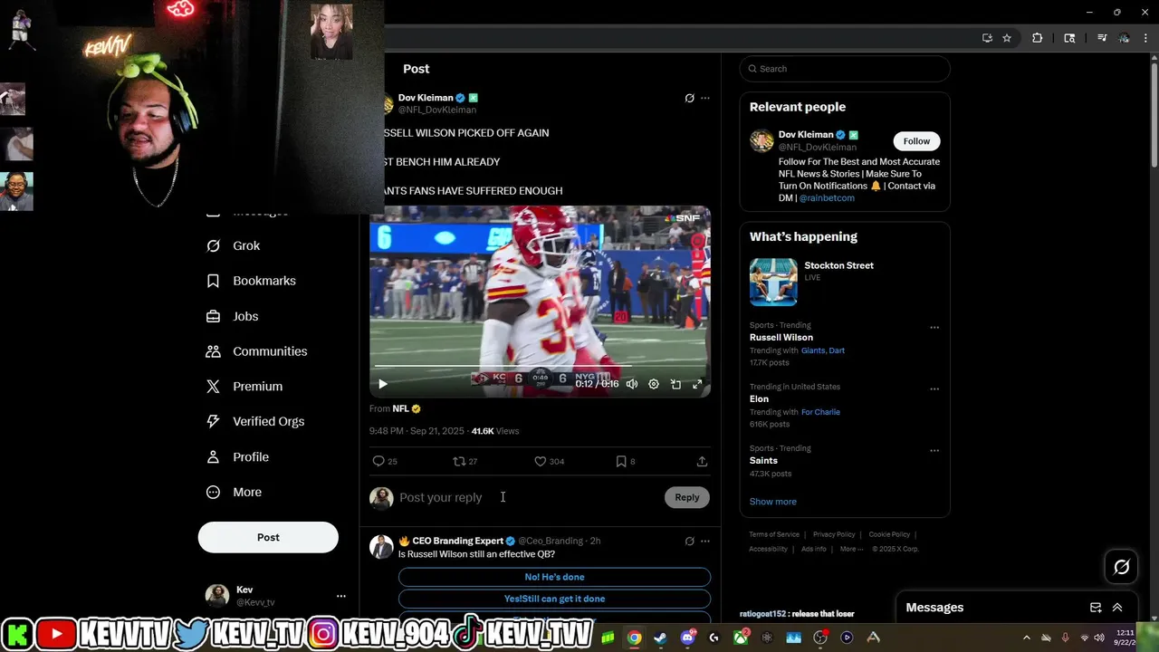Share the post with the share icon

pyautogui.click(x=702, y=461)
